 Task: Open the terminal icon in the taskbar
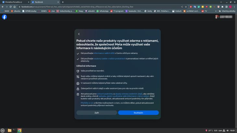(15, 130)
